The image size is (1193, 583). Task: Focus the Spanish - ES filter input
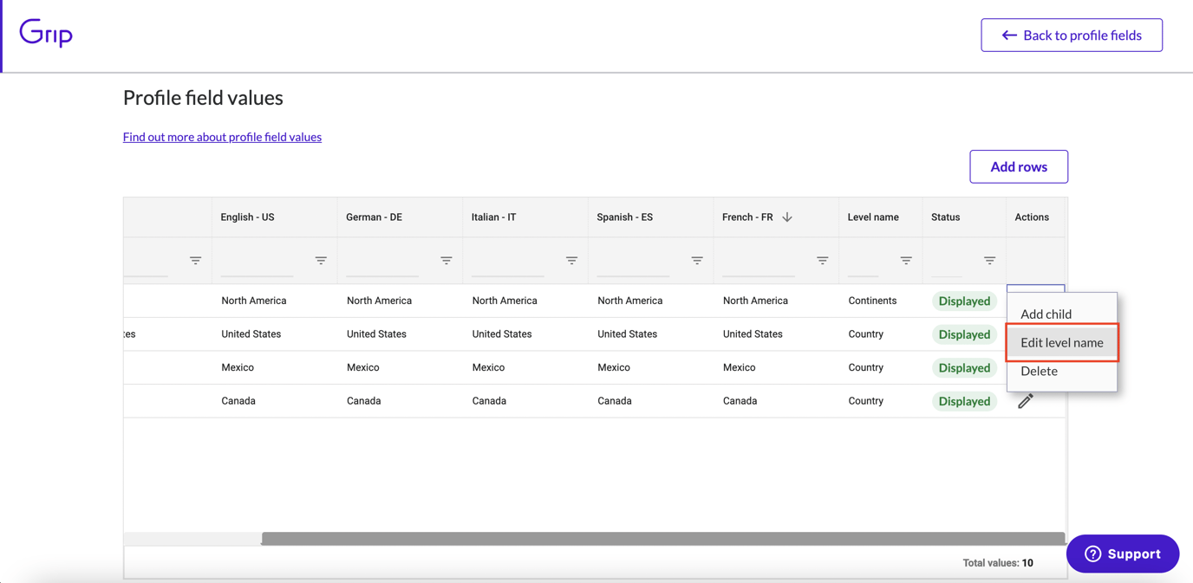coord(633,263)
